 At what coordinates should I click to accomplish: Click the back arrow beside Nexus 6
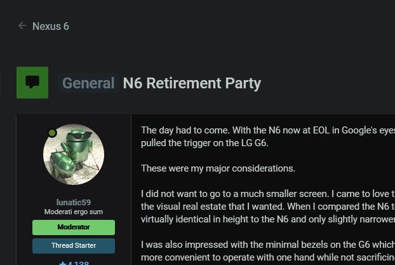[x=22, y=25]
